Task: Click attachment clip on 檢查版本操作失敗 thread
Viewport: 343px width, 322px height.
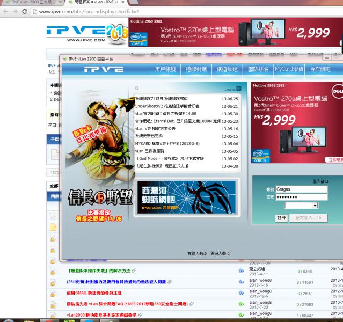Action: (x=134, y=271)
